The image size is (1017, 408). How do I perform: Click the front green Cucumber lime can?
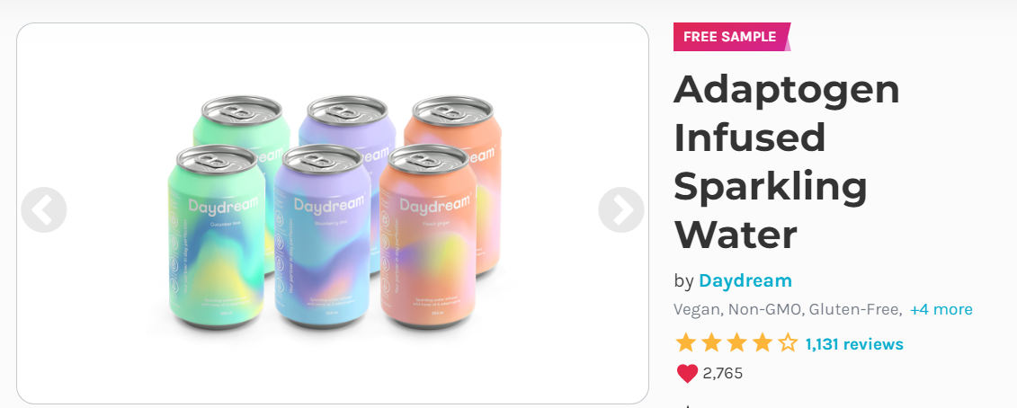[217, 236]
